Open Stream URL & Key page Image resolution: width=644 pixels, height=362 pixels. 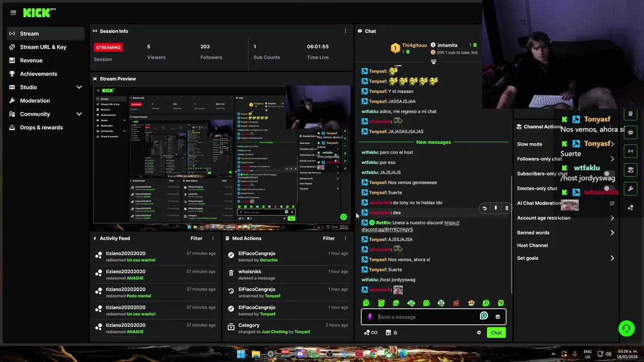point(46,47)
